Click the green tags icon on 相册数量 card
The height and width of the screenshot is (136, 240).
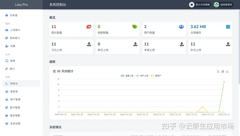point(135,27)
